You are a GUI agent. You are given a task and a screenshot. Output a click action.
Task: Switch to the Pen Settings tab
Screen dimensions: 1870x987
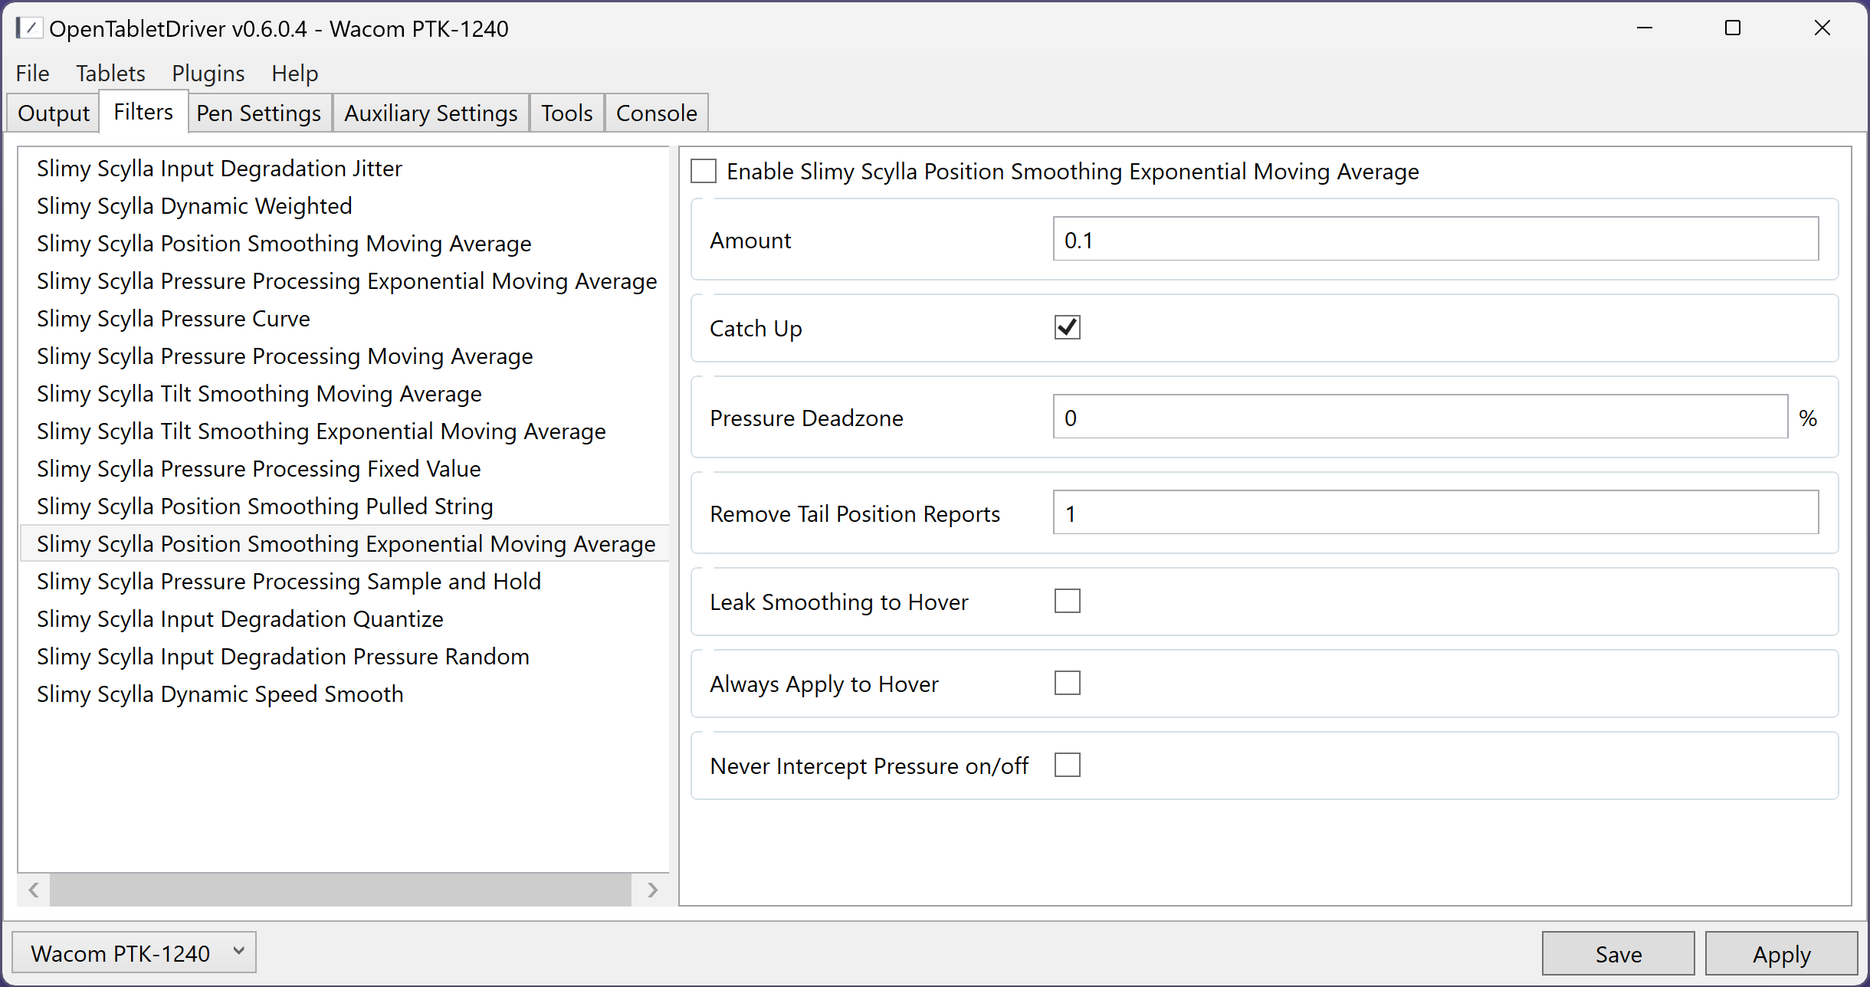pyautogui.click(x=258, y=113)
